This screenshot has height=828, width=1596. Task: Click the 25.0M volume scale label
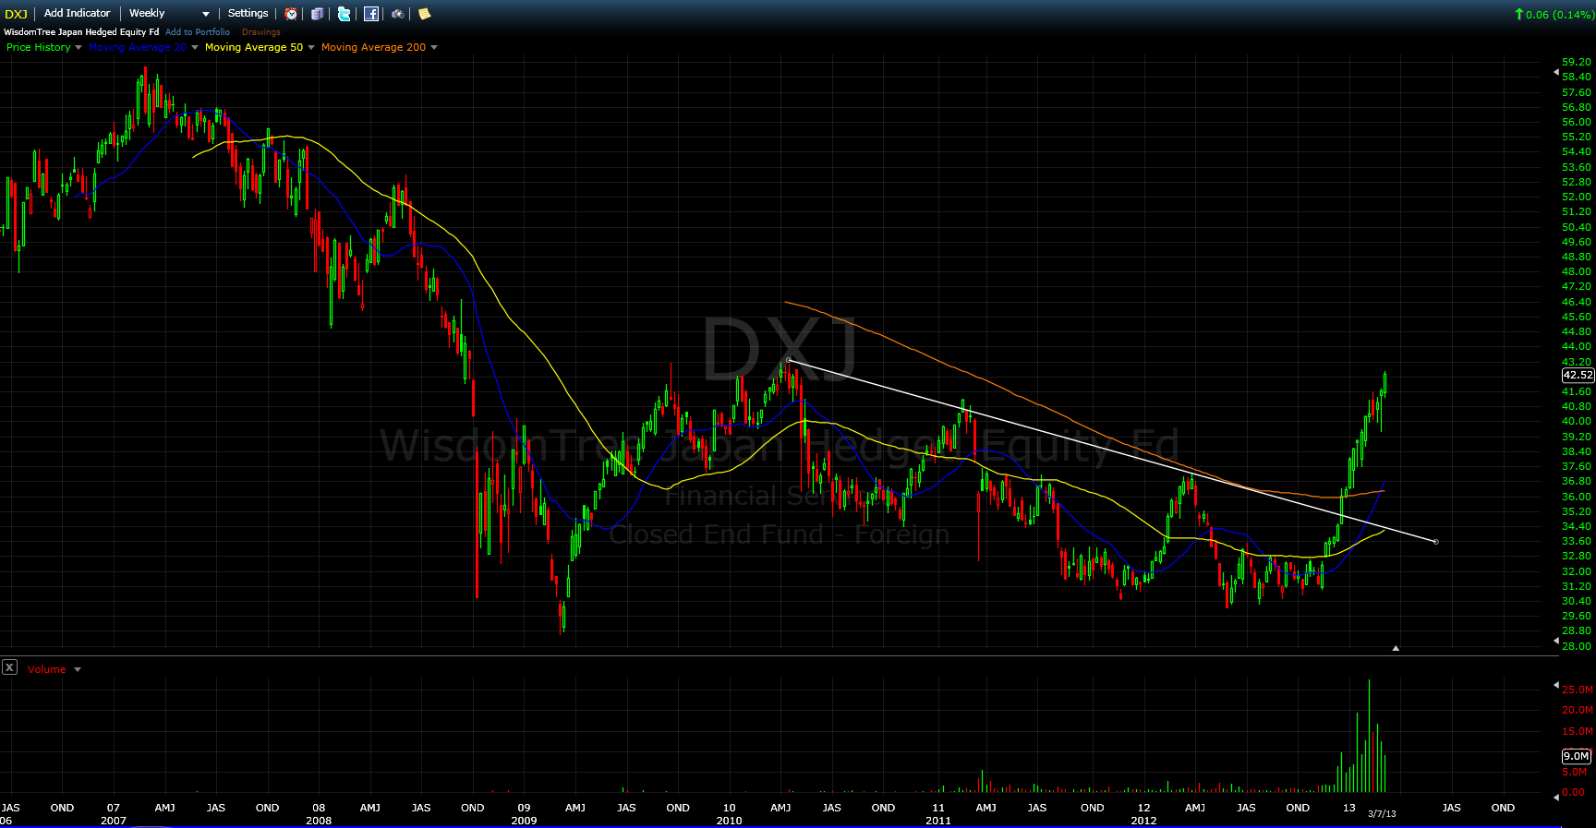(x=1578, y=690)
